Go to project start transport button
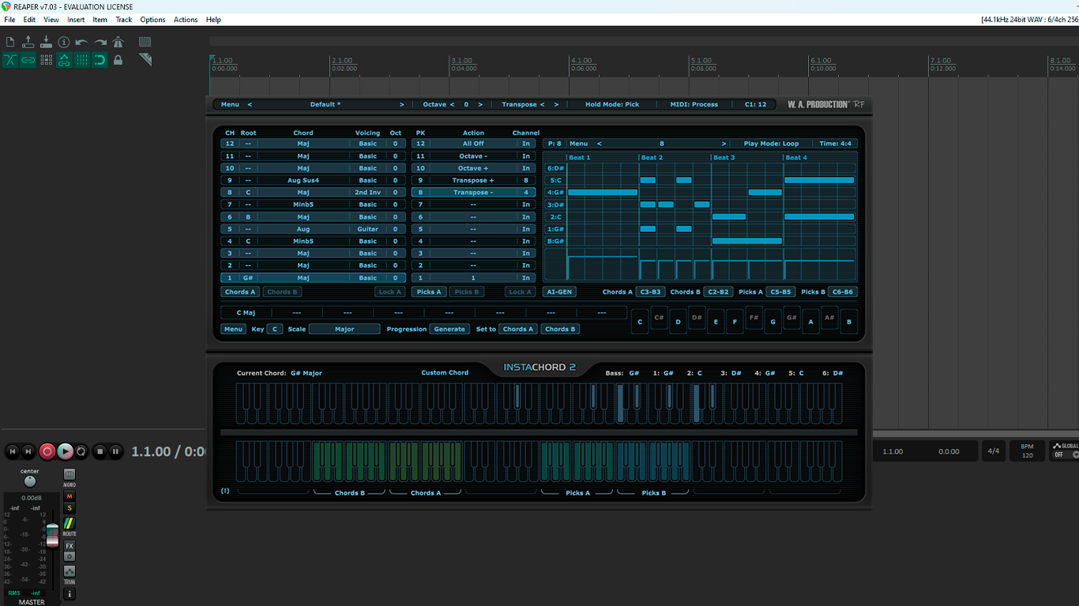The image size is (1079, 606). [x=12, y=451]
